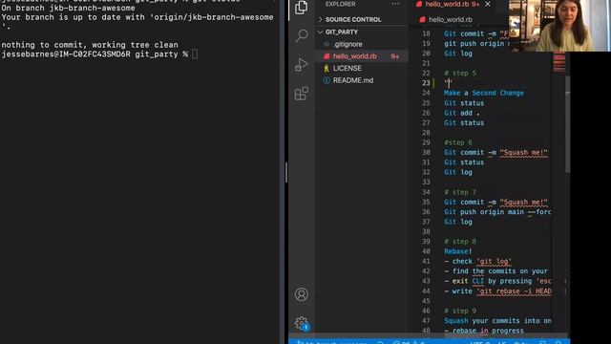Click the 'jessebarnes@IM-C02FC43SMD6R git_party %' prompt
Viewport: 611px width, 344px height.
[95, 54]
